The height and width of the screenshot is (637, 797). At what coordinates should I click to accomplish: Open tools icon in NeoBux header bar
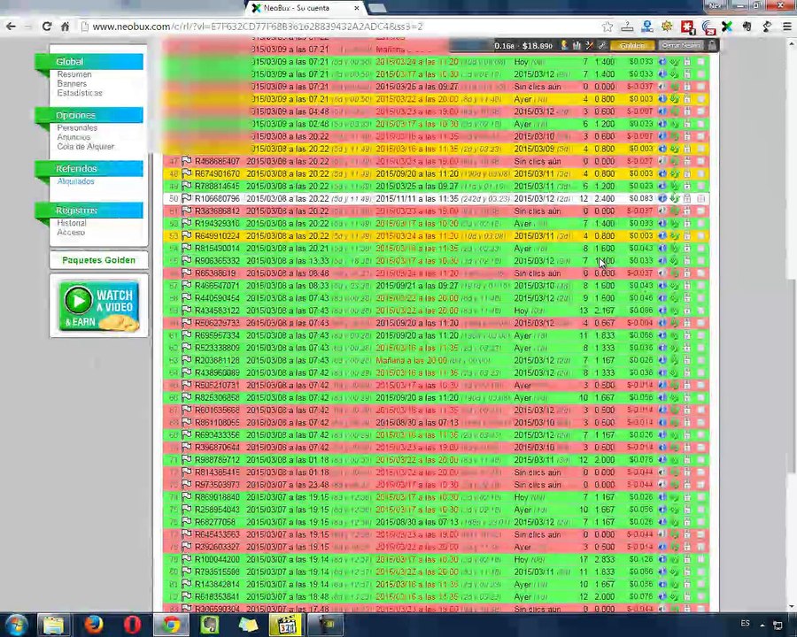pos(590,45)
